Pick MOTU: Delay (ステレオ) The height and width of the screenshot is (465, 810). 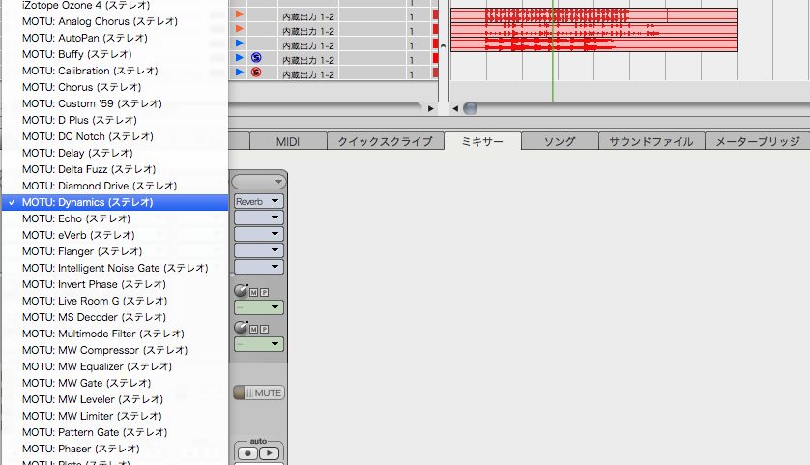[115, 153]
